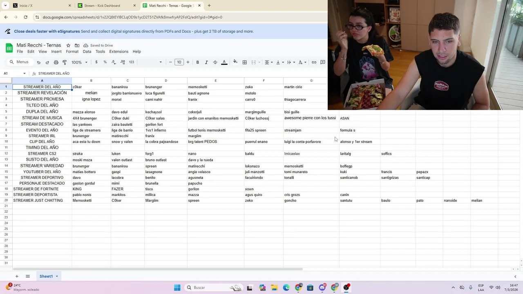Reload the page
The width and height of the screenshot is (523, 294).
[25, 17]
